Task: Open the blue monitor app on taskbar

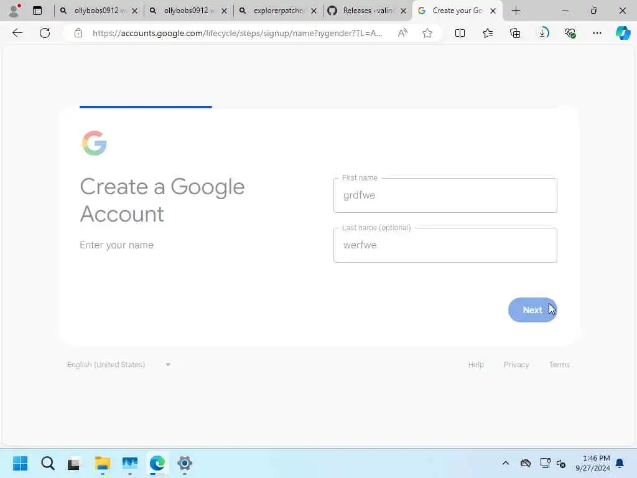Action: click(x=130, y=463)
